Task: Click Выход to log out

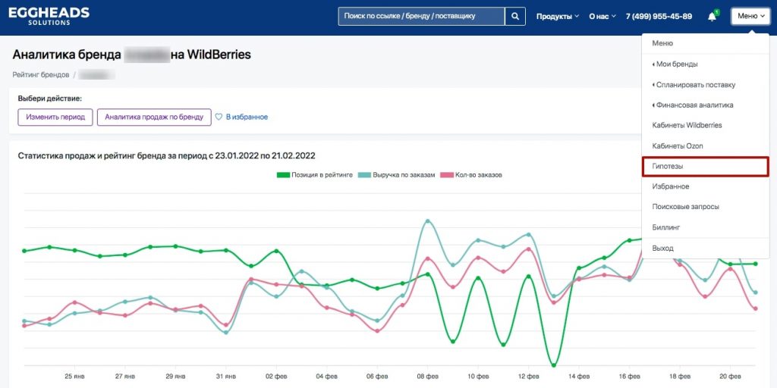Action: coord(705,248)
